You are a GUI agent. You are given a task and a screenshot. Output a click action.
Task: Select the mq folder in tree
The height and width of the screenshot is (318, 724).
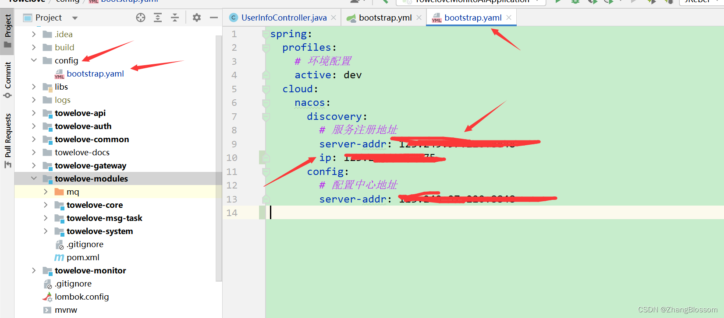73,192
